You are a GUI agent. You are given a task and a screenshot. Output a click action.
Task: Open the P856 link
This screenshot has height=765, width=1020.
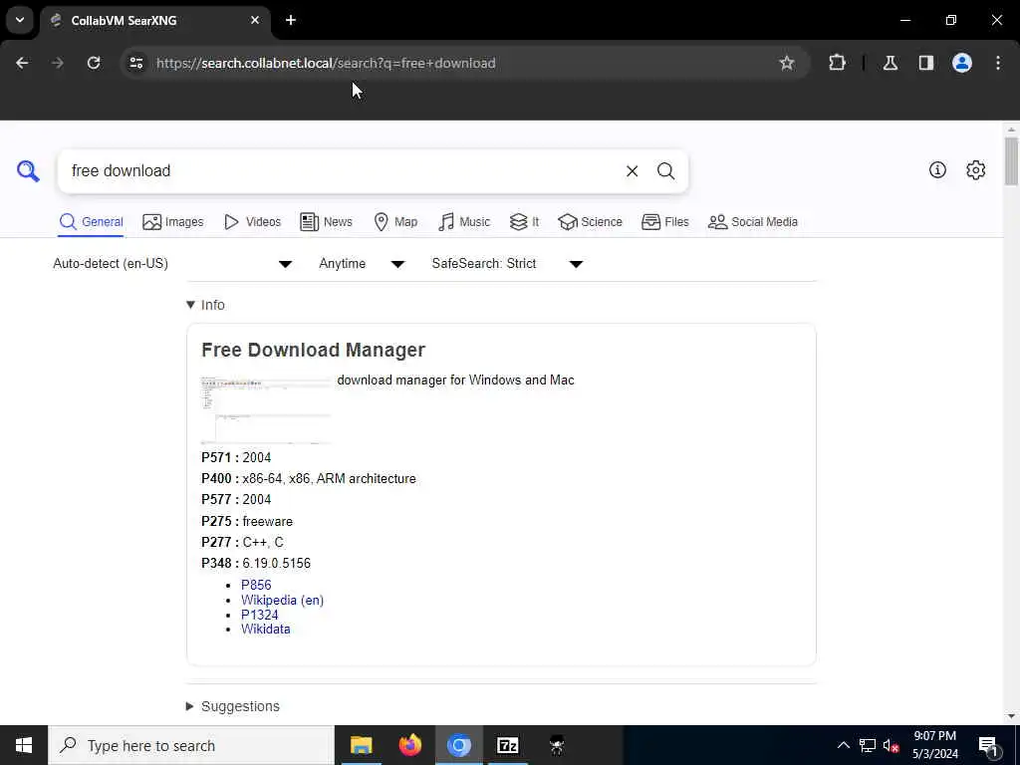[256, 585]
